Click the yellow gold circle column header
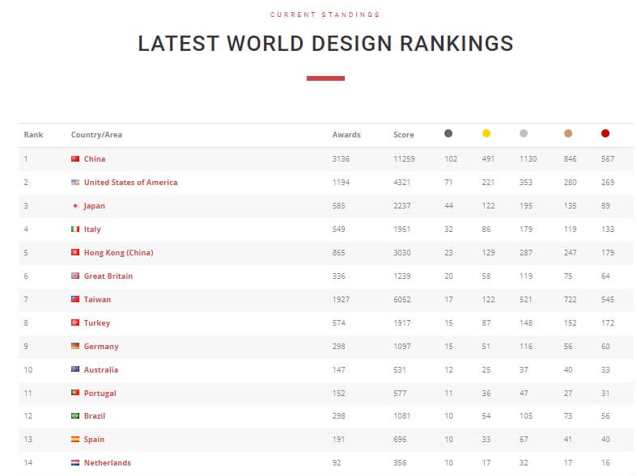Image resolution: width=637 pixels, height=476 pixels. click(x=486, y=134)
